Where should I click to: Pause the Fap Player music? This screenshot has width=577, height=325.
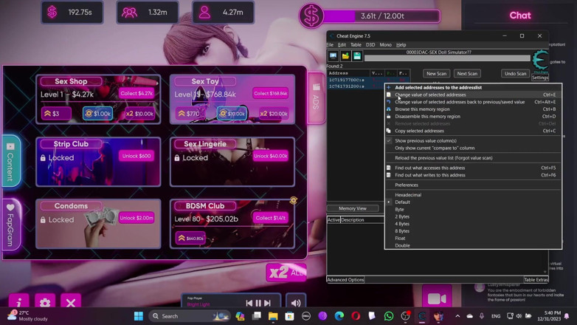(x=258, y=303)
